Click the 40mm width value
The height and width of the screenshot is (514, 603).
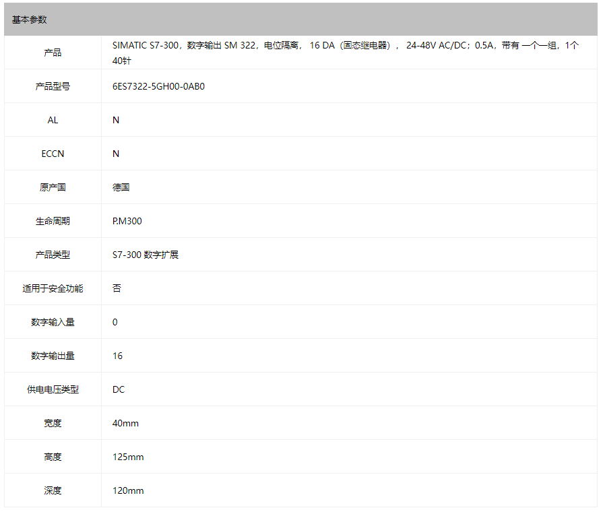click(x=125, y=423)
